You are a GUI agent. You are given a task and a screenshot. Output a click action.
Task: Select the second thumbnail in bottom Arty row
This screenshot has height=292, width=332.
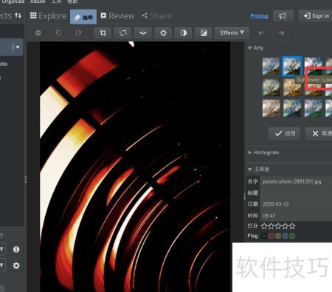(x=292, y=108)
